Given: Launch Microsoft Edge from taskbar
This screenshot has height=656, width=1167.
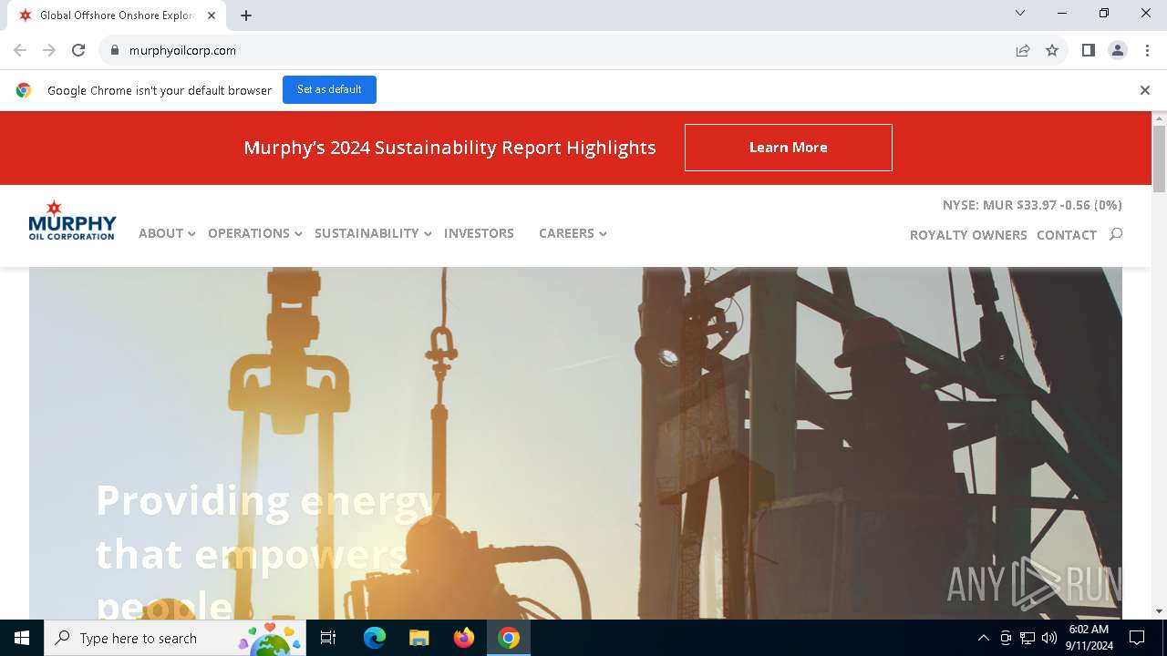Looking at the screenshot, I should click(x=375, y=638).
